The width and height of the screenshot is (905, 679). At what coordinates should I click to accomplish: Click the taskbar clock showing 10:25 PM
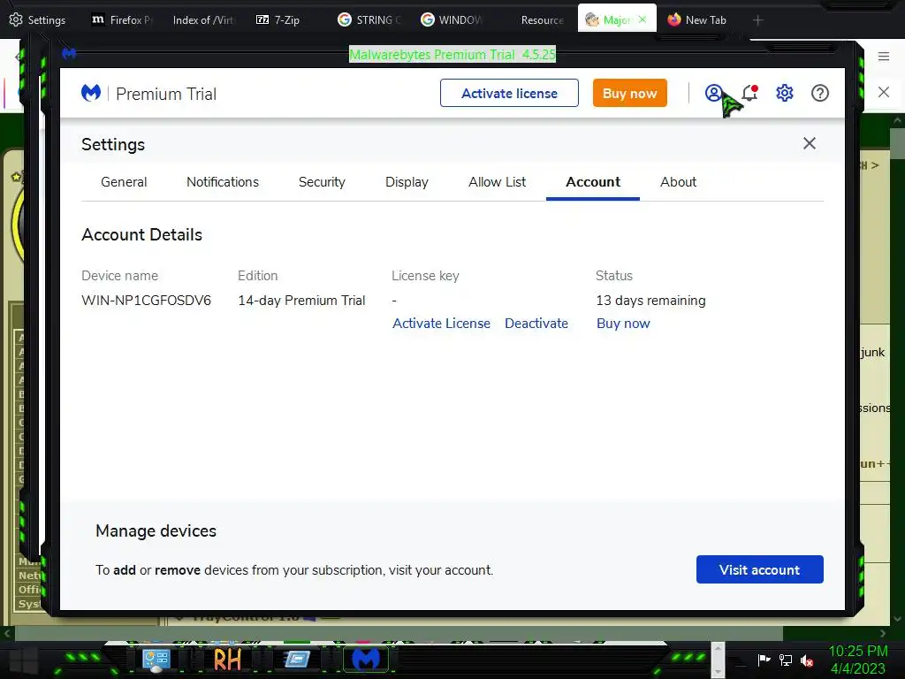(857, 660)
